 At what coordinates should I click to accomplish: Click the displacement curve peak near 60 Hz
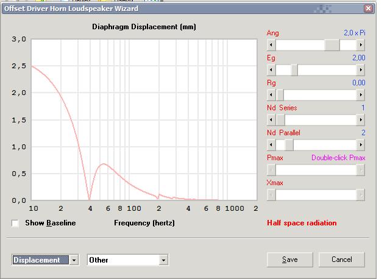[x=104, y=164]
